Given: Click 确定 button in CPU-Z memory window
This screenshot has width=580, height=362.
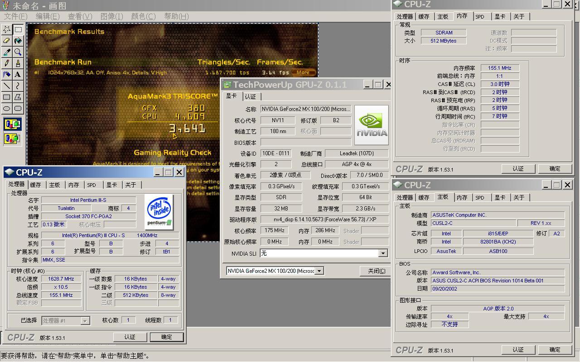Looking at the screenshot, I should pyautogui.click(x=555, y=168).
